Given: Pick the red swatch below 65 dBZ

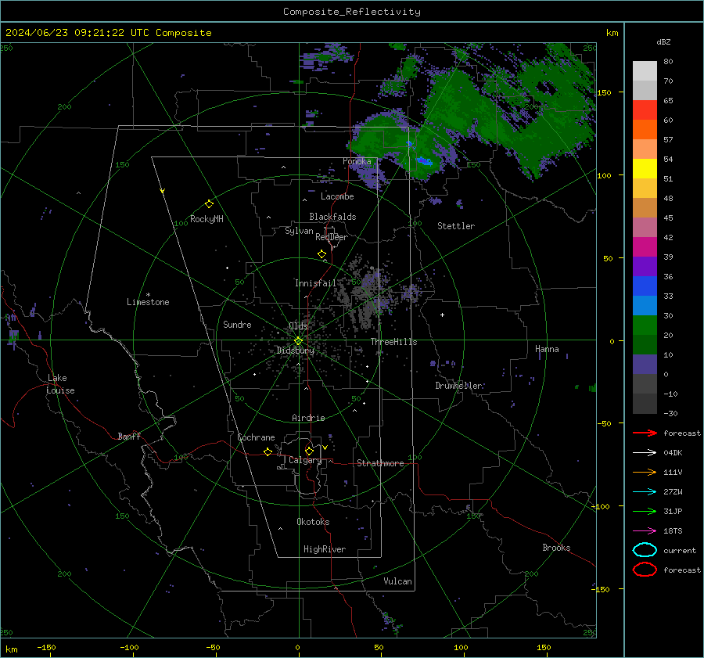Looking at the screenshot, I should (645, 110).
